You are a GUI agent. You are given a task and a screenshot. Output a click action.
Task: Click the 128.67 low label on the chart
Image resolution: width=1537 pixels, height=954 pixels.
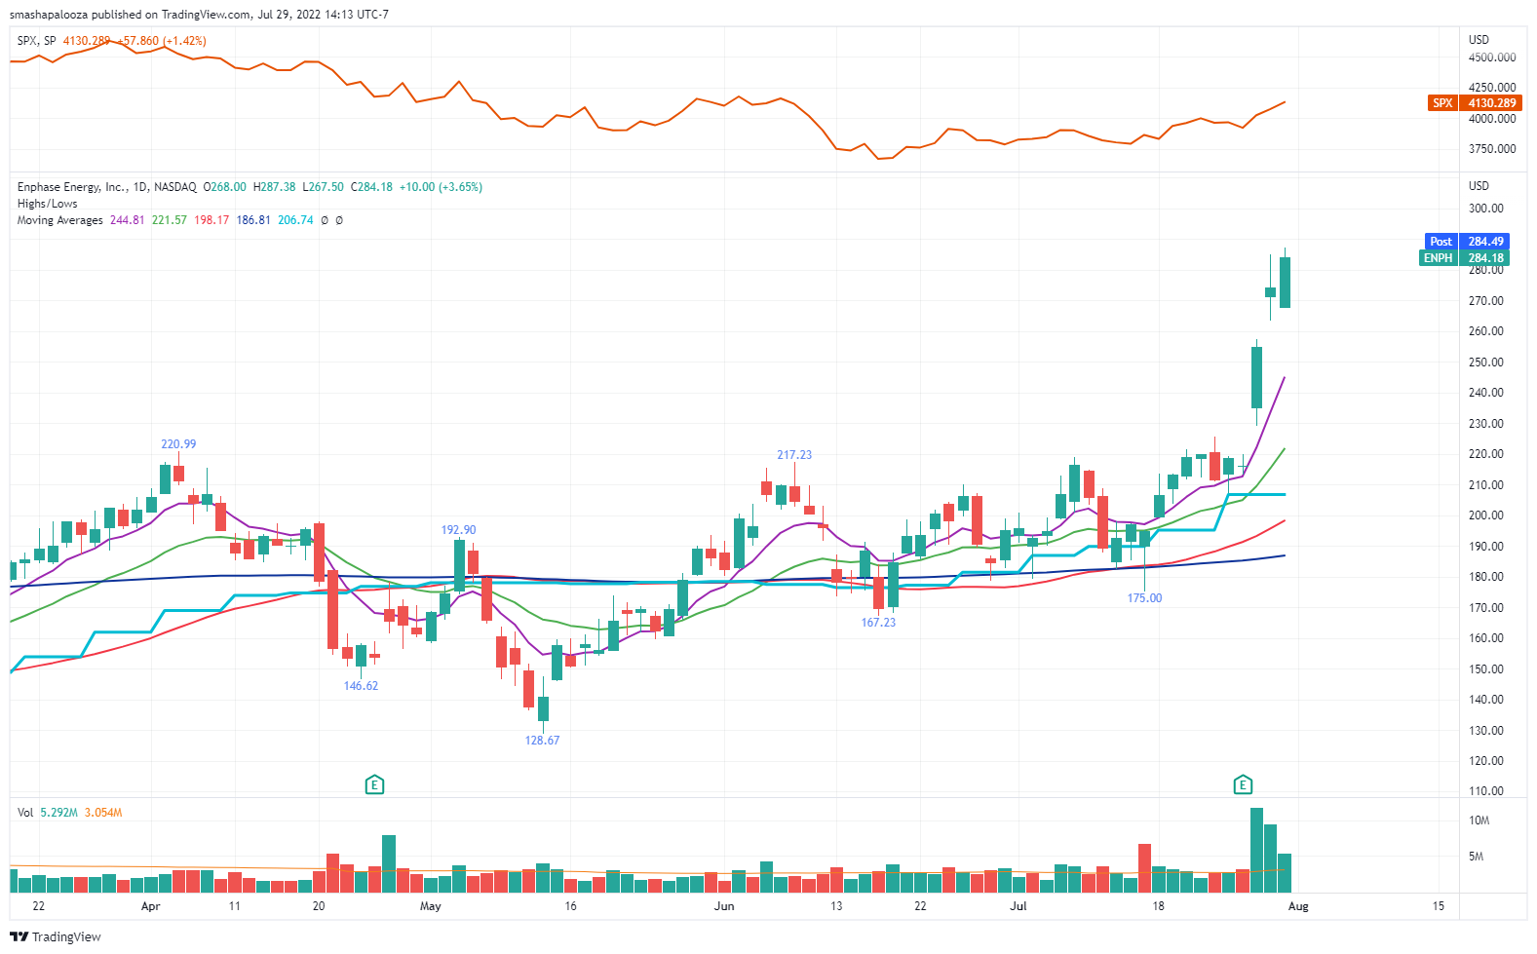pyautogui.click(x=543, y=741)
